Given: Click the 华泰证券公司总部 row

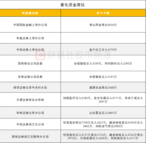Looking at the screenshot, I should tap(73, 77).
